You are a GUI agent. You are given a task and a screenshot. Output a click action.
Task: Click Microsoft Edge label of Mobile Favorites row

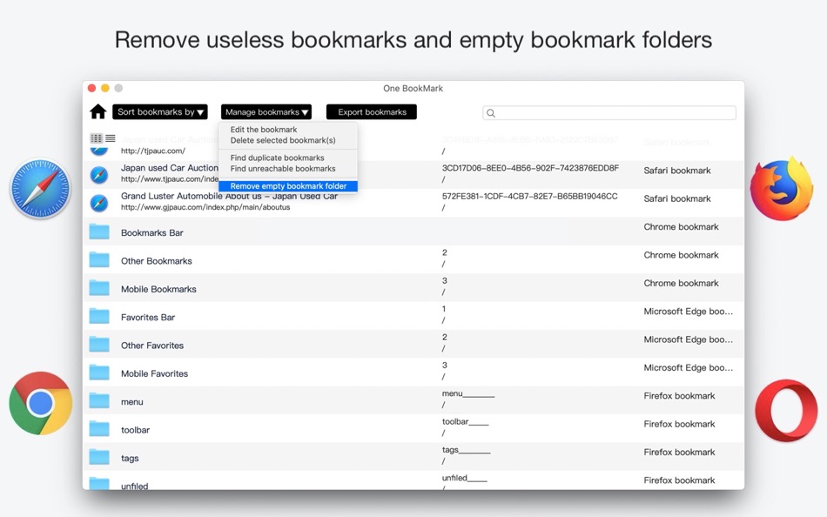pyautogui.click(x=688, y=367)
